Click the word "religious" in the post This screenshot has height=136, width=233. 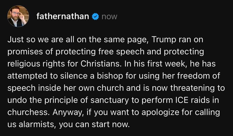click(x=24, y=64)
